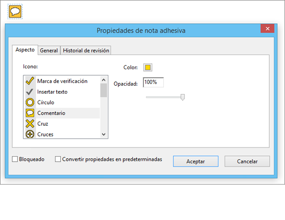The height and width of the screenshot is (220, 285).
Task: Dismiss dialog with Cancelar button
Action: tap(247, 161)
